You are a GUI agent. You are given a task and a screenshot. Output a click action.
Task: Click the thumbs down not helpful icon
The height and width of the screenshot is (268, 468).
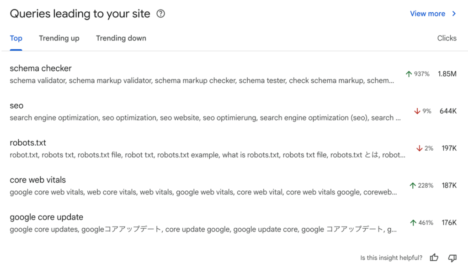point(452,258)
